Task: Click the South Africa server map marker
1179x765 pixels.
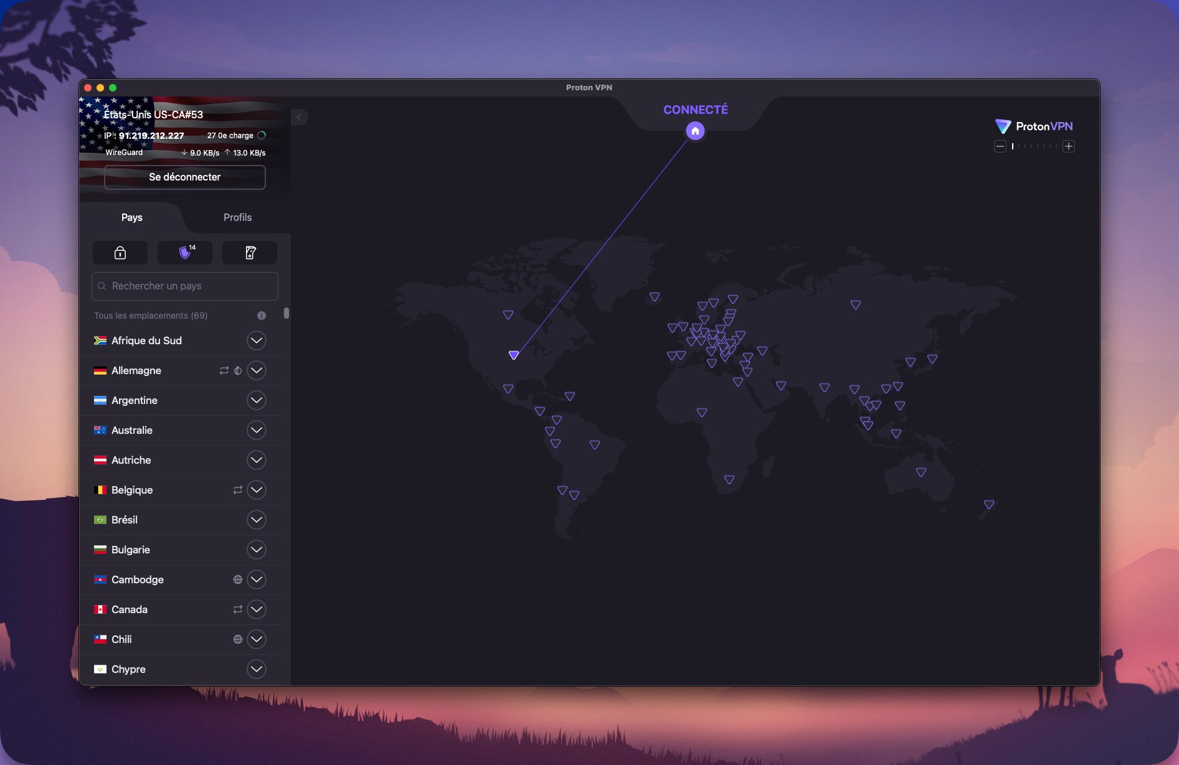Action: tap(729, 479)
